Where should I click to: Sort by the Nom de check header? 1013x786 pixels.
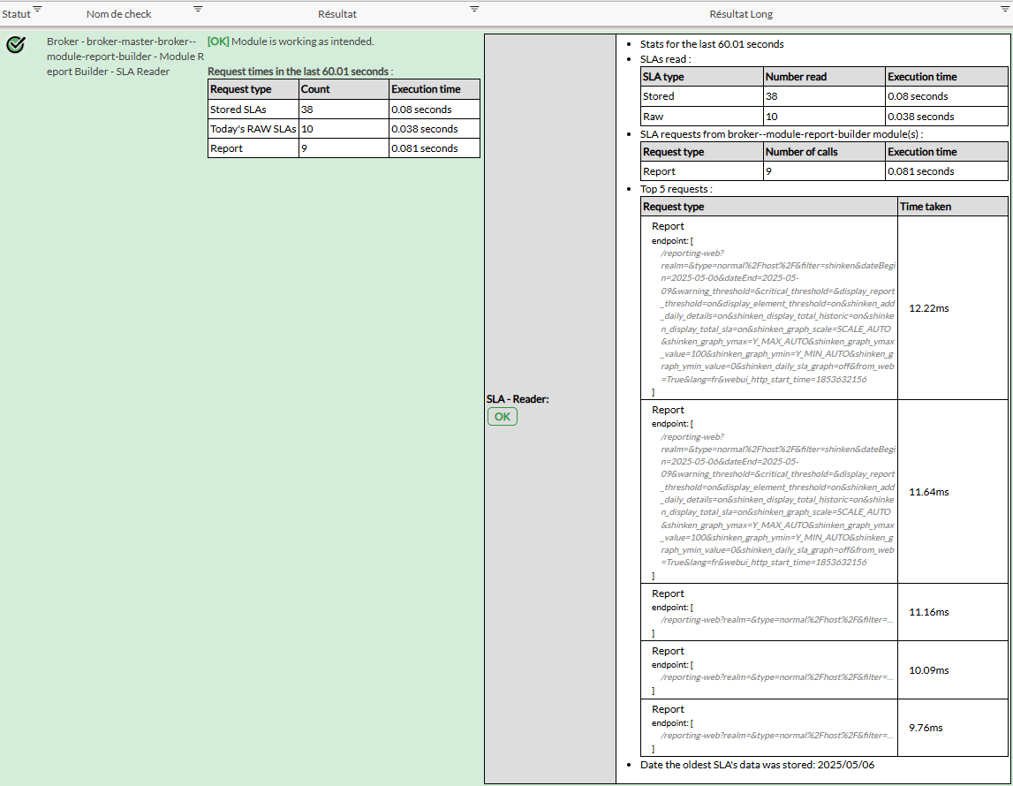tap(118, 14)
